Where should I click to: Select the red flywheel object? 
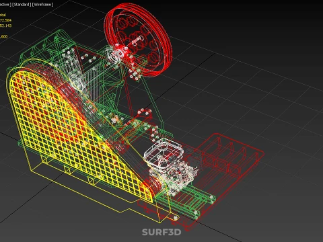139,40
